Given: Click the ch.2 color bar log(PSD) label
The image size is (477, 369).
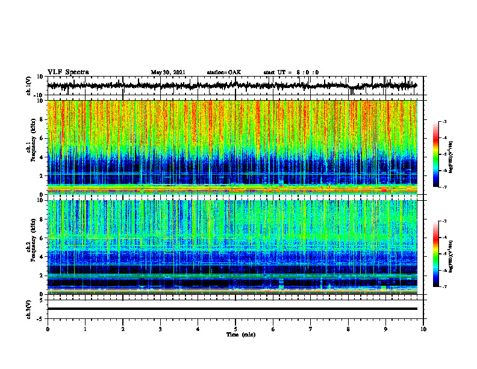Looking at the screenshot, I should pos(451,256).
